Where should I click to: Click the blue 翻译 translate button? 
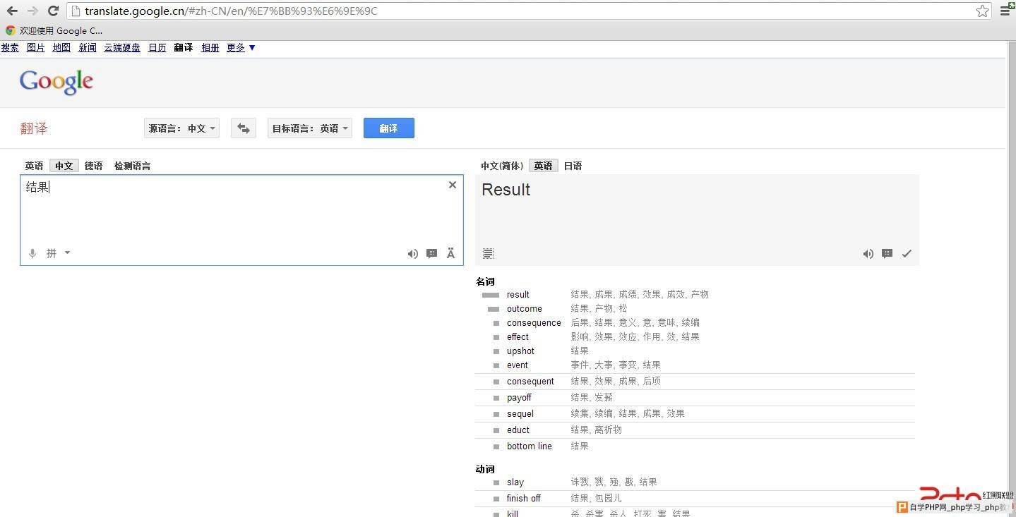pos(389,128)
